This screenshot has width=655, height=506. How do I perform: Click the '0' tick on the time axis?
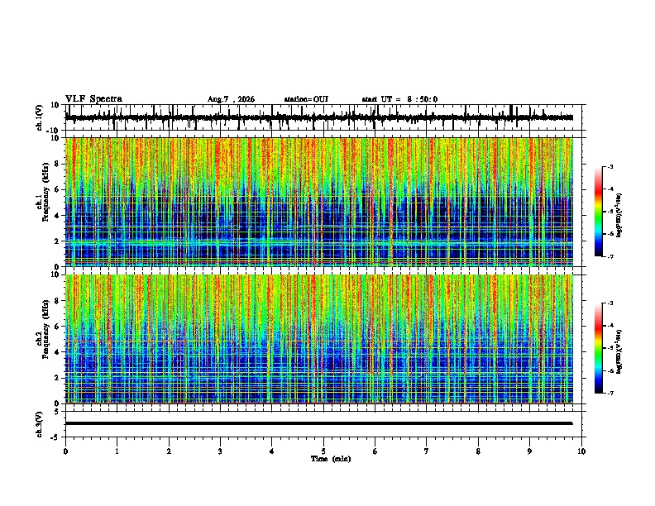[x=65, y=451]
